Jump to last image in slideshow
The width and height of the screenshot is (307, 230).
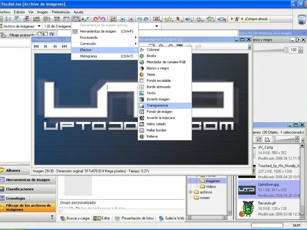pyautogui.click(x=64, y=46)
